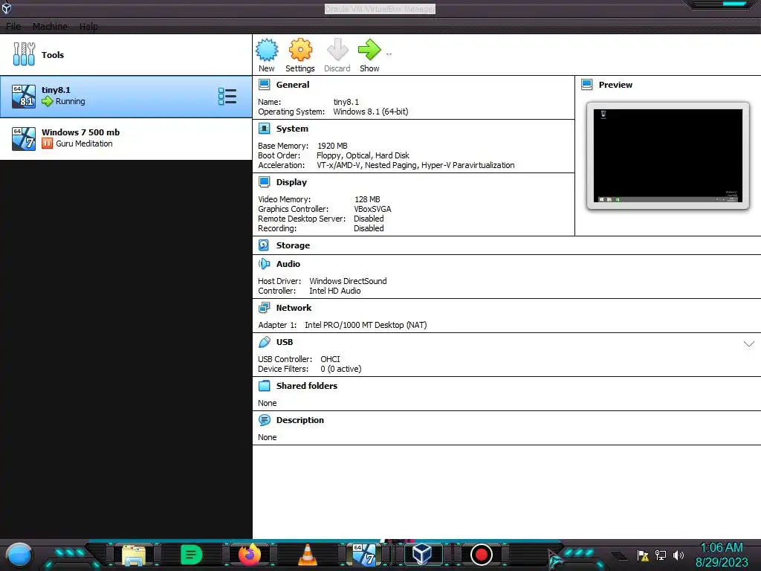Open tiny8.1 machine tools list menu icon
The height and width of the screenshot is (571, 761).
click(x=227, y=96)
